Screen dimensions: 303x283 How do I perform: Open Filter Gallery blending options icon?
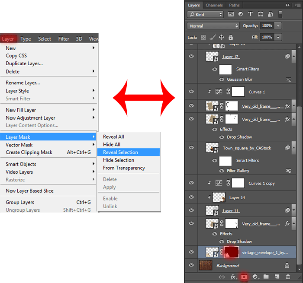pos(289,171)
